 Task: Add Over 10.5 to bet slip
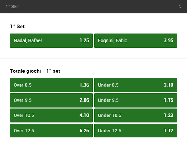point(52,115)
